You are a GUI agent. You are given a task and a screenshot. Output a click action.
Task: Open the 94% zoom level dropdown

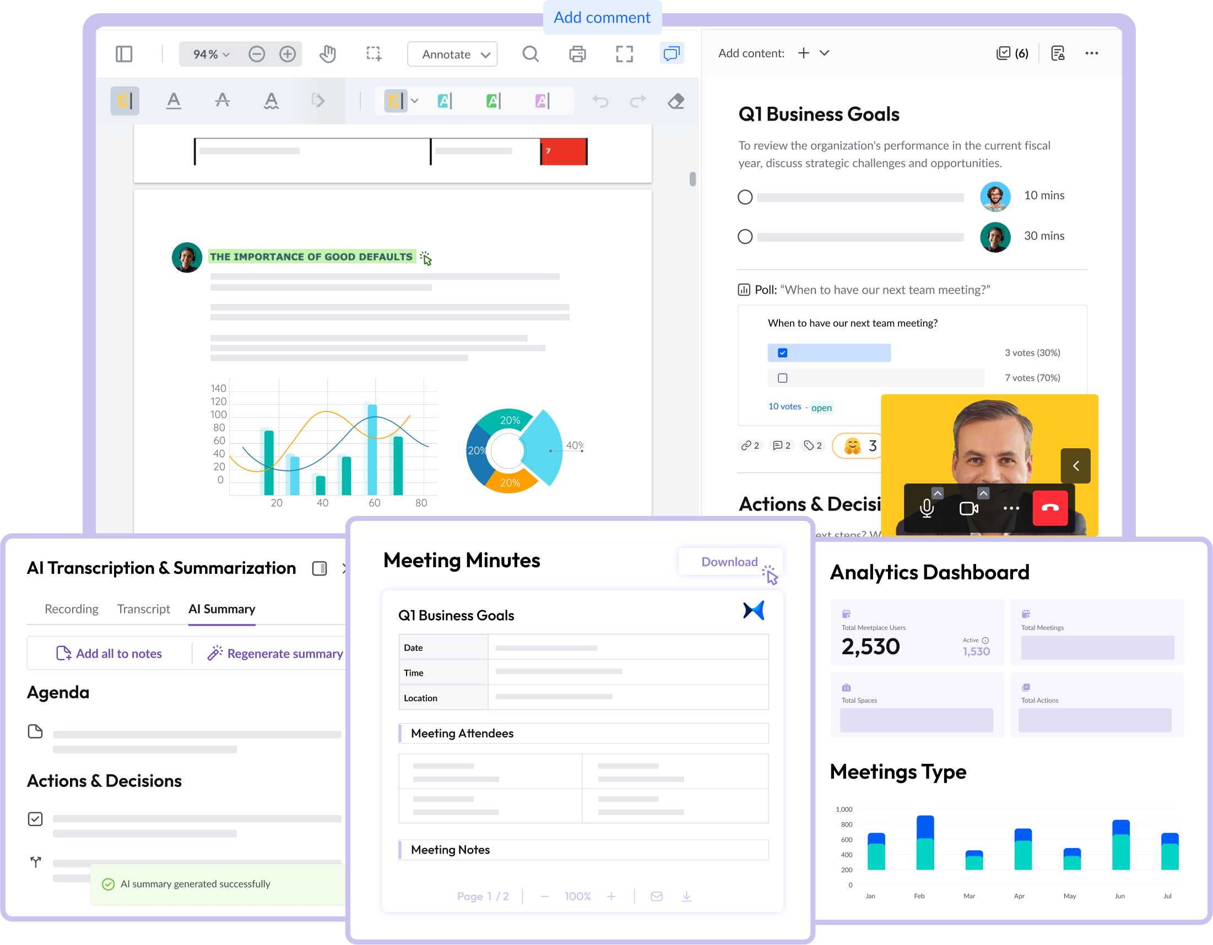[x=211, y=54]
